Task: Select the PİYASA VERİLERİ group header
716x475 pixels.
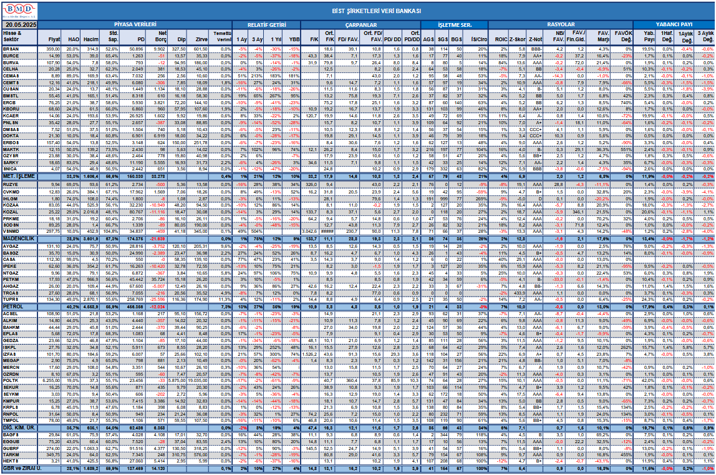Action: pos(135,25)
